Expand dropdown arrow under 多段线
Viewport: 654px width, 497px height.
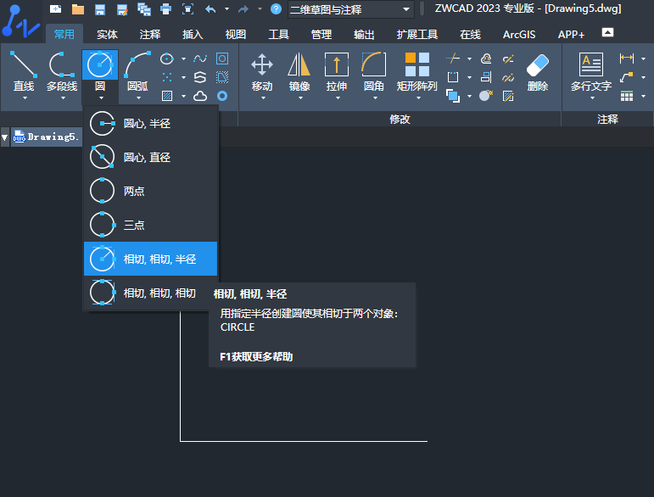pyautogui.click(x=63, y=98)
